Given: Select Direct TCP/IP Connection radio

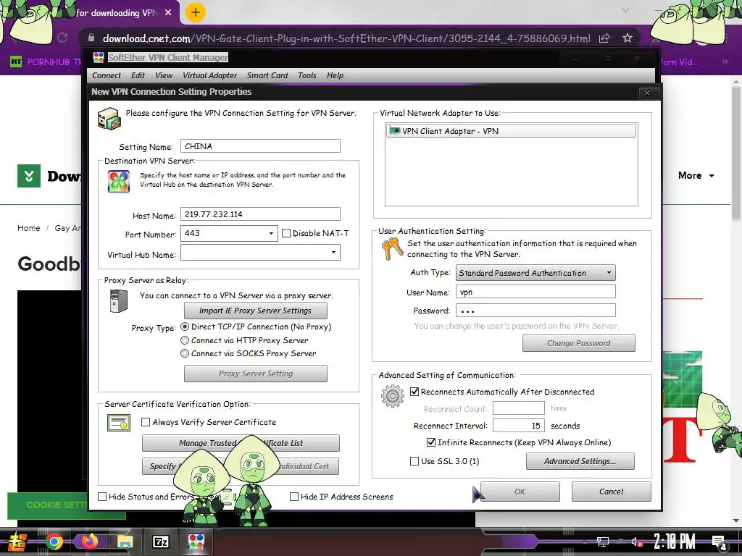Looking at the screenshot, I should click(x=185, y=327).
